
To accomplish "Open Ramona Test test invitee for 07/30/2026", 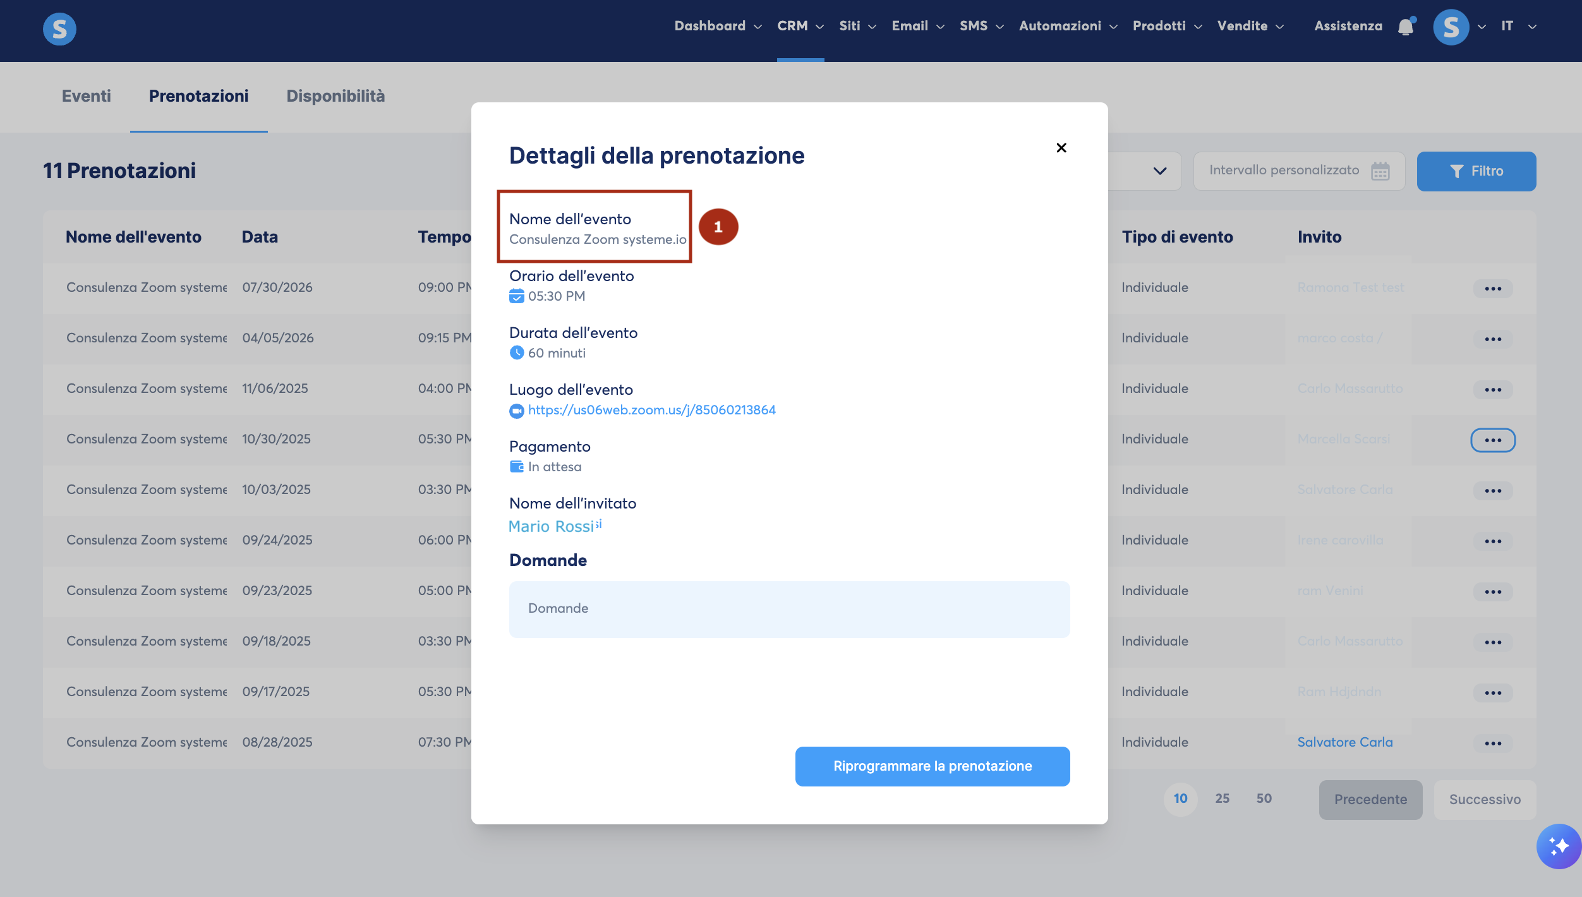I will pyautogui.click(x=1351, y=287).
